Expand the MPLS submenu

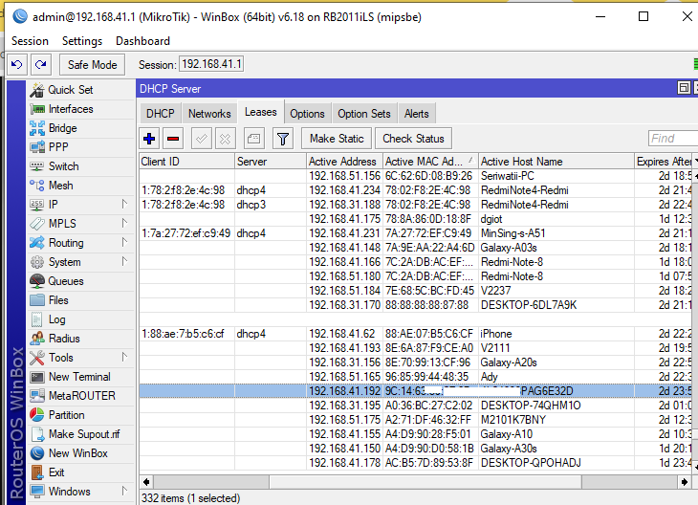(x=124, y=223)
